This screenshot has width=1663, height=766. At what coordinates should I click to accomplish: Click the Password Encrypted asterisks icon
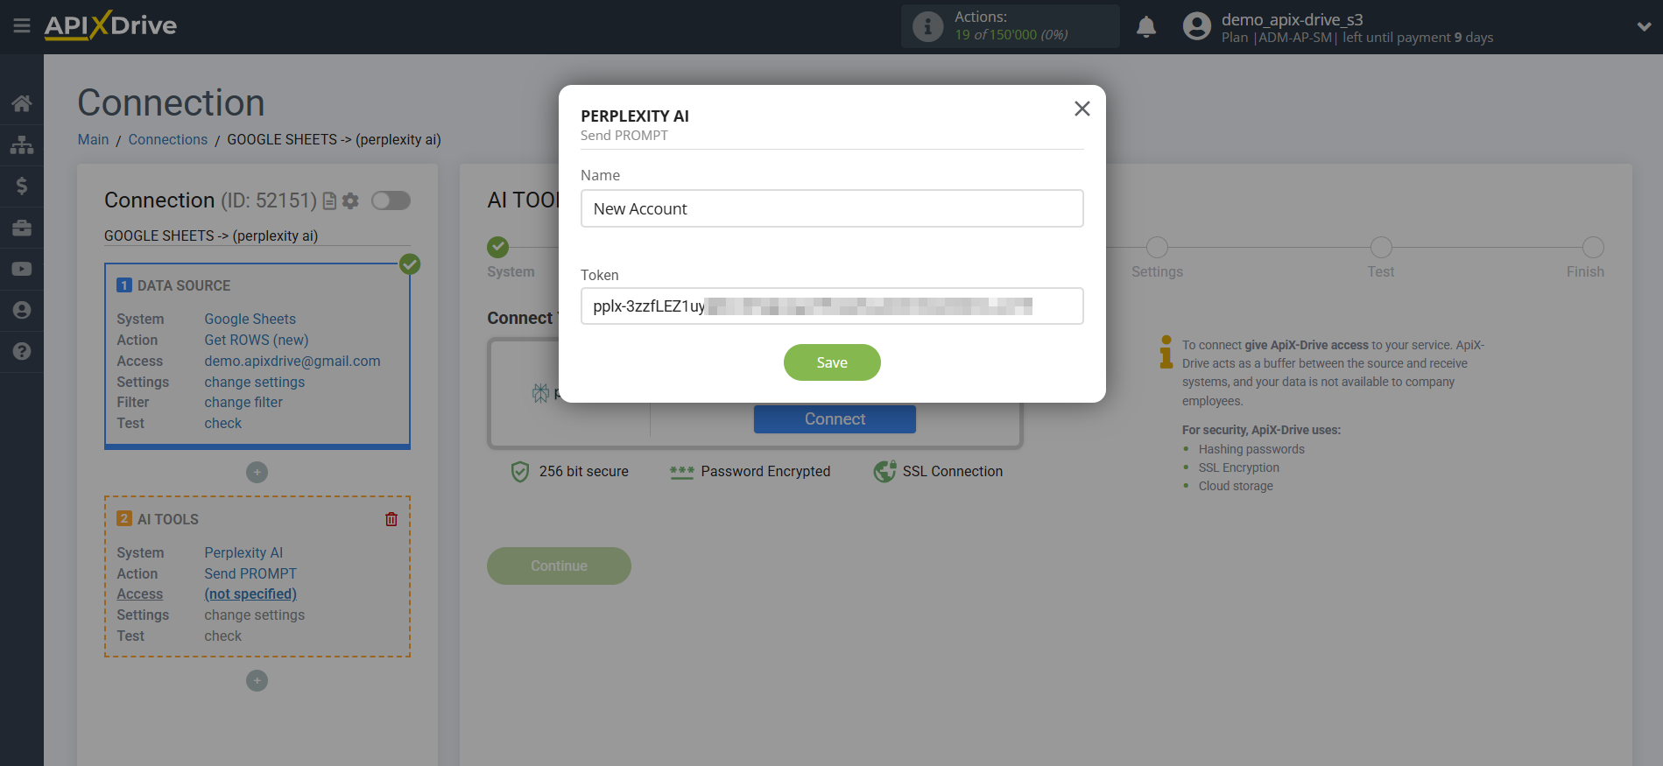681,472
